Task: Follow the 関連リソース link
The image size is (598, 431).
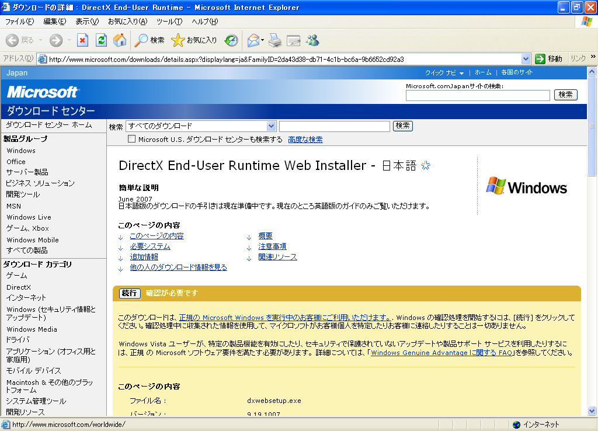Action: [277, 257]
